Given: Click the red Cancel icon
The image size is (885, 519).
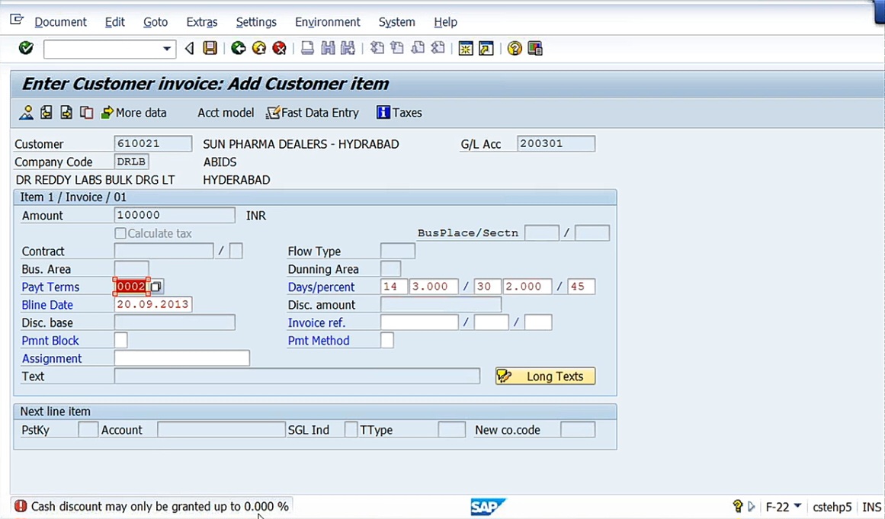Looking at the screenshot, I should 280,48.
